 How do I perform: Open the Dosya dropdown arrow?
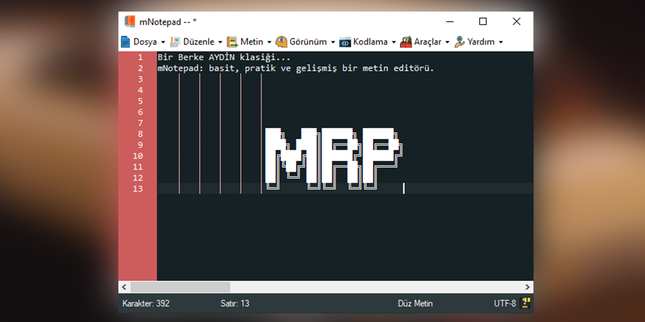coord(163,42)
